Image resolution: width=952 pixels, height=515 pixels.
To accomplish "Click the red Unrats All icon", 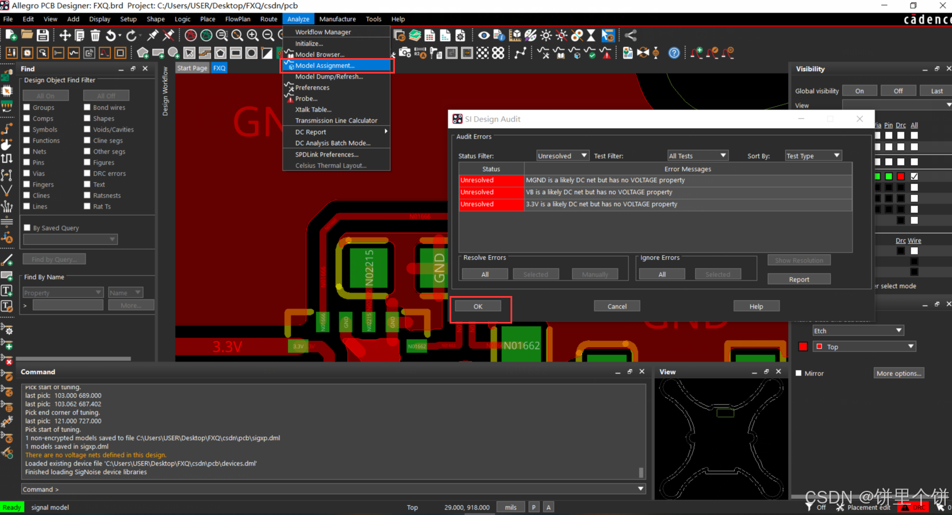I will tap(191, 35).
